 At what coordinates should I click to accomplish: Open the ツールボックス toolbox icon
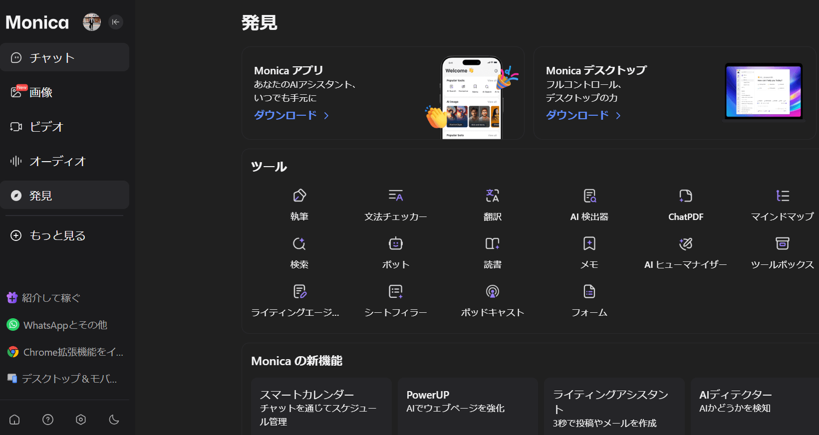pyautogui.click(x=783, y=243)
